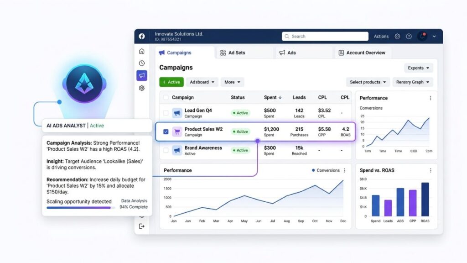Open the Adsboard dropdown
The image size is (467, 263).
(x=202, y=82)
